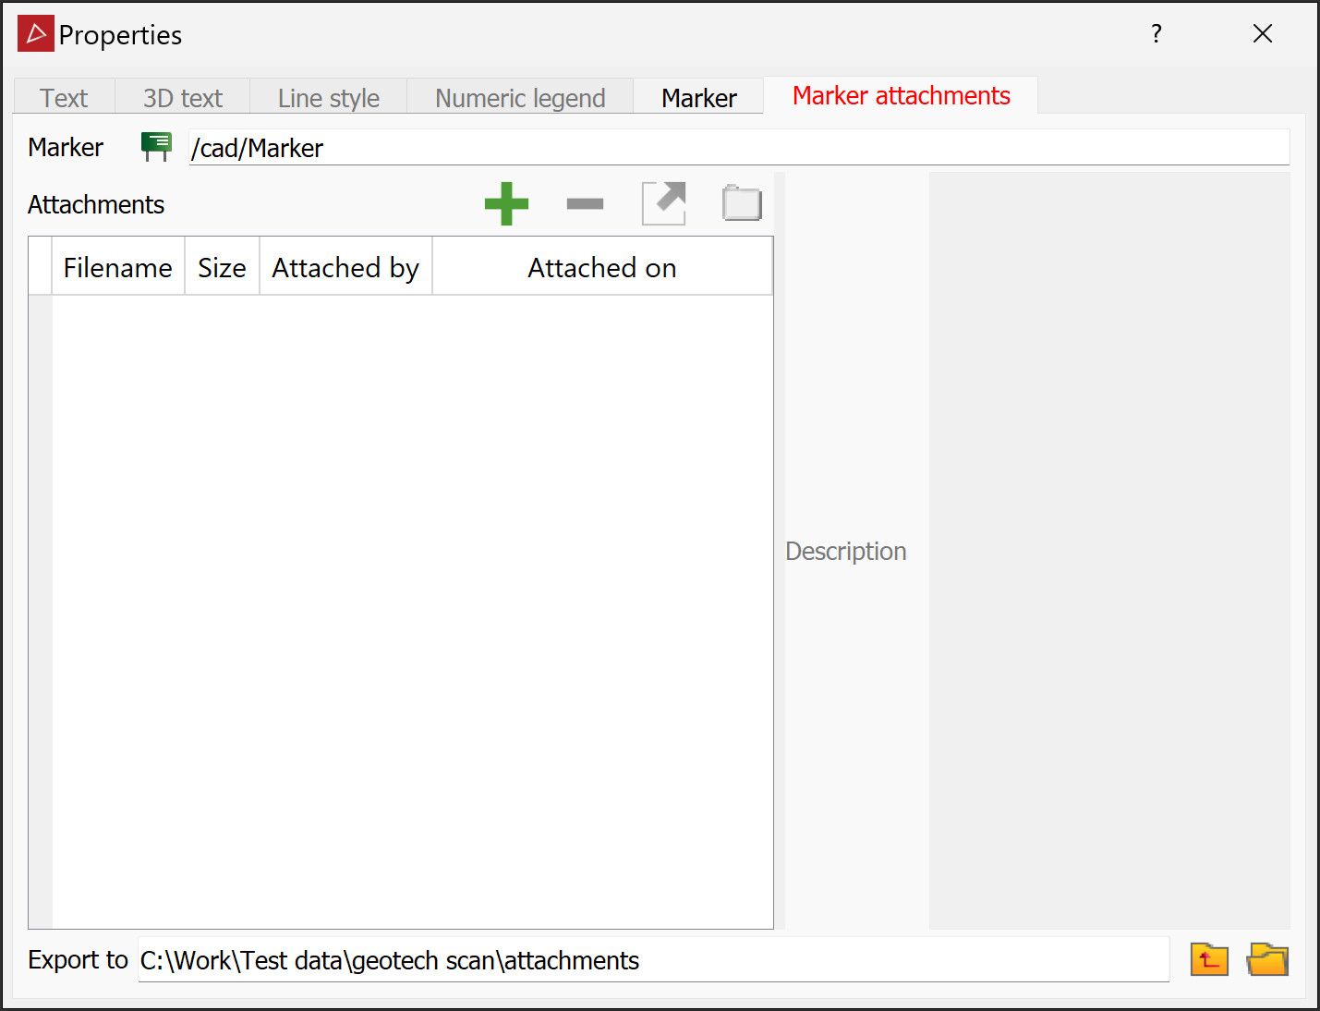Click the red Properties app logo
Viewport: 1320px width, 1011px height.
click(x=36, y=33)
